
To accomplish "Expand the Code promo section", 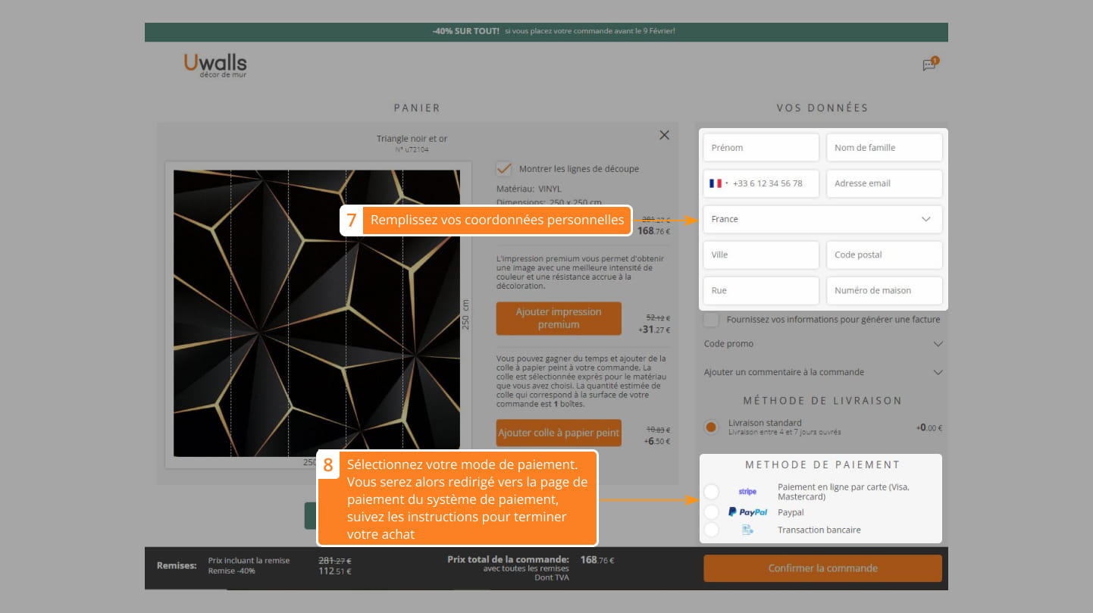I will (x=822, y=344).
